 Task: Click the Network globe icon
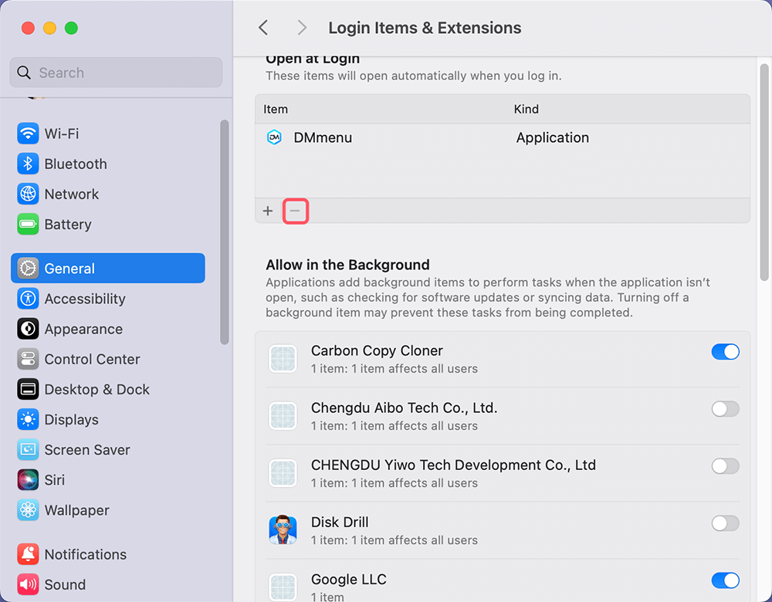28,194
